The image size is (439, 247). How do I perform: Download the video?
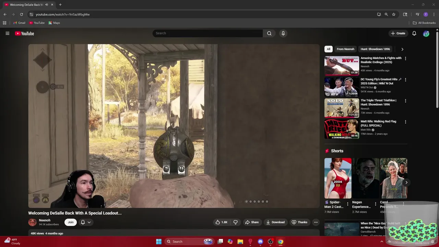(x=275, y=222)
